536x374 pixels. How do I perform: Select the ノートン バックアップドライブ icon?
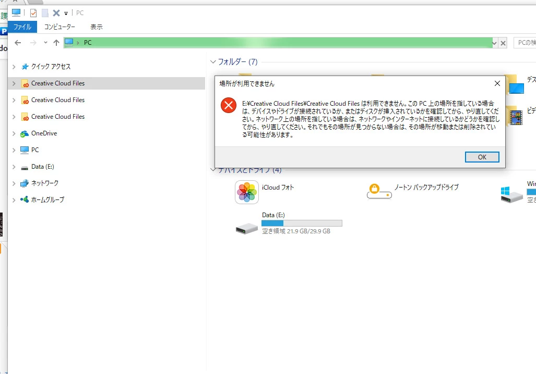pos(379,192)
